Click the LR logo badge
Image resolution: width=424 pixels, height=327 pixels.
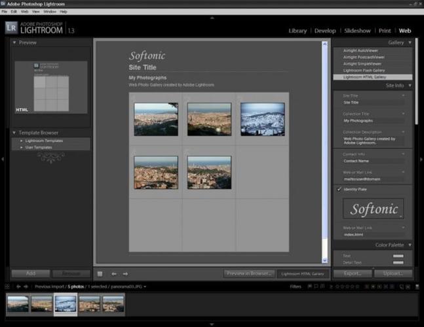[x=11, y=27]
